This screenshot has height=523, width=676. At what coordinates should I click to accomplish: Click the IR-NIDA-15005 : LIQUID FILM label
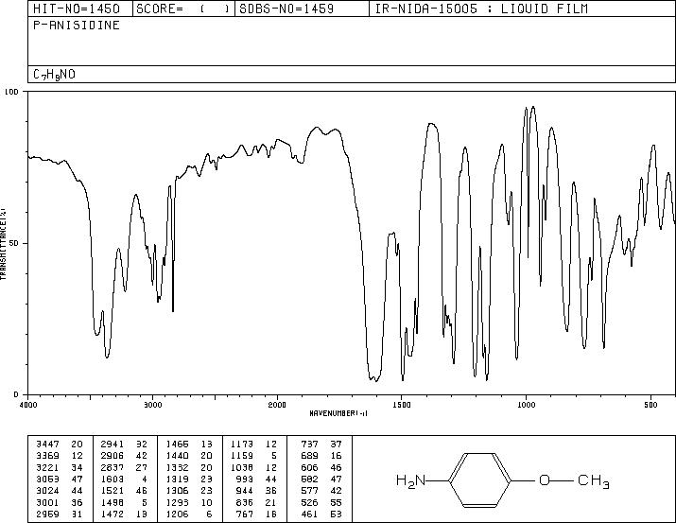coord(481,9)
